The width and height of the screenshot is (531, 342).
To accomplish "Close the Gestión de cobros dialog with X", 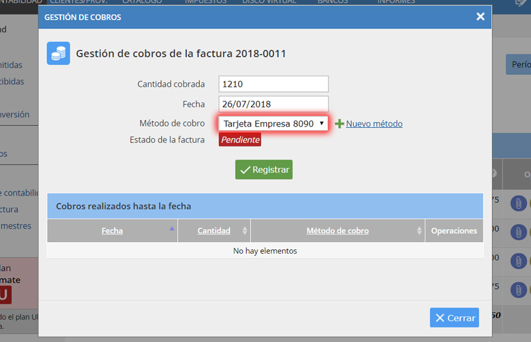I will (x=481, y=17).
